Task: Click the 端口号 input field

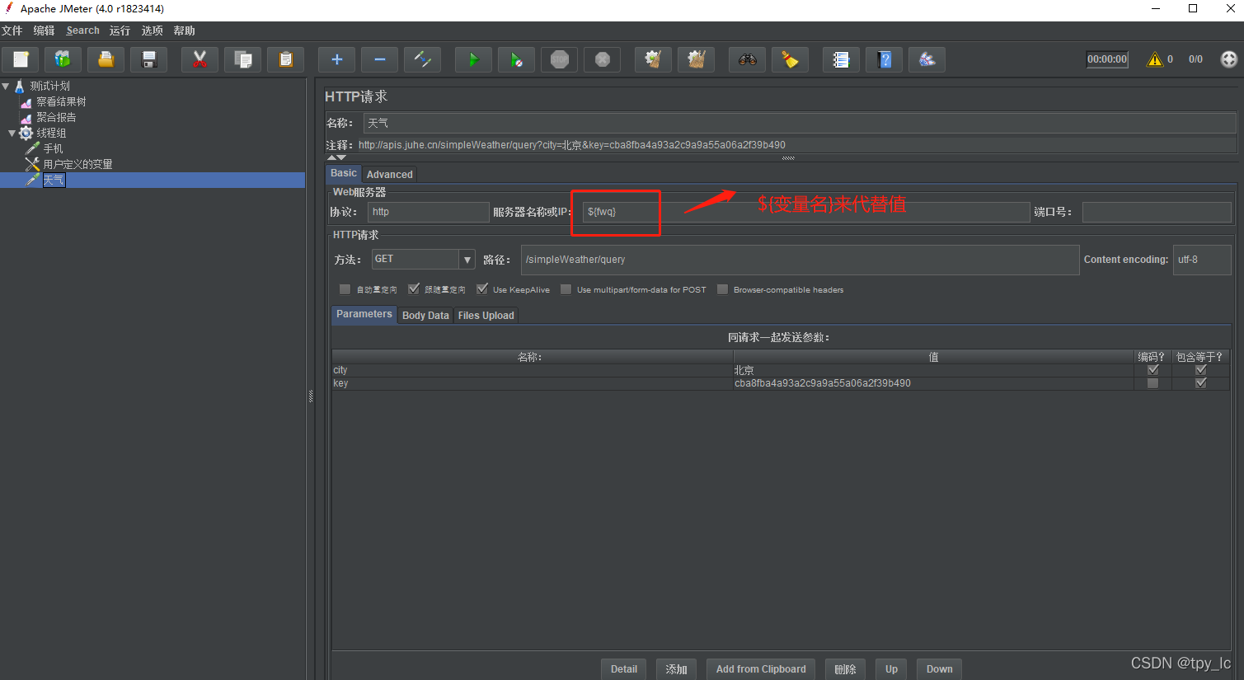Action: (x=1157, y=212)
